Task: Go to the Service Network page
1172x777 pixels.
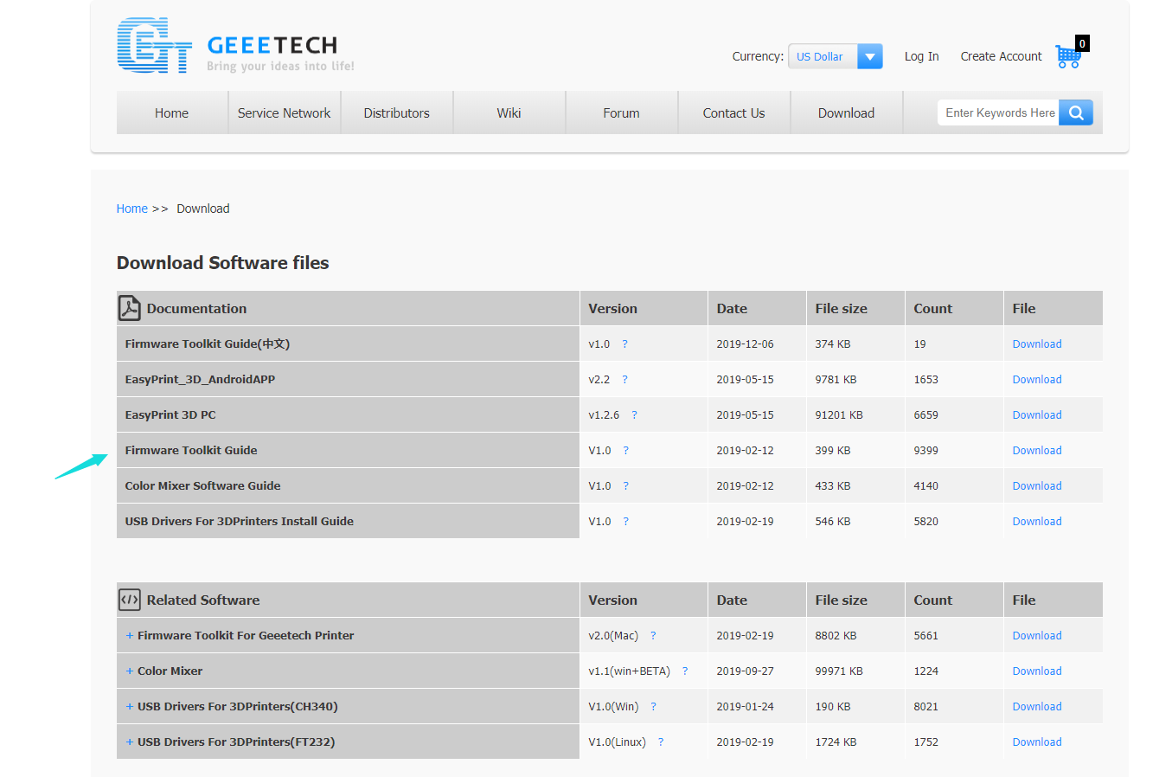Action: (x=284, y=113)
